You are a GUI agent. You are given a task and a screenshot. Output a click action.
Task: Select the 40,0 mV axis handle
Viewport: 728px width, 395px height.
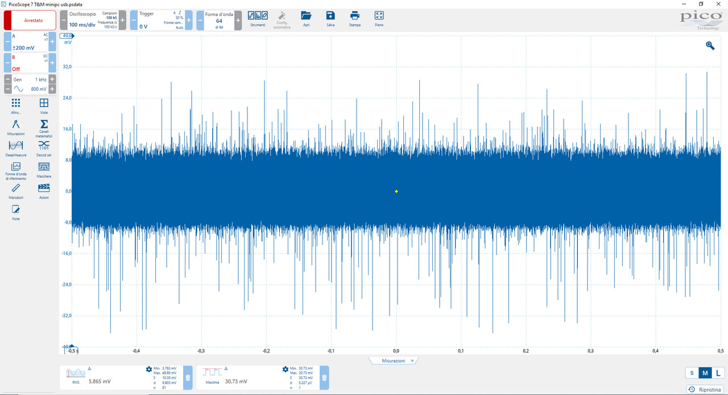pos(67,36)
